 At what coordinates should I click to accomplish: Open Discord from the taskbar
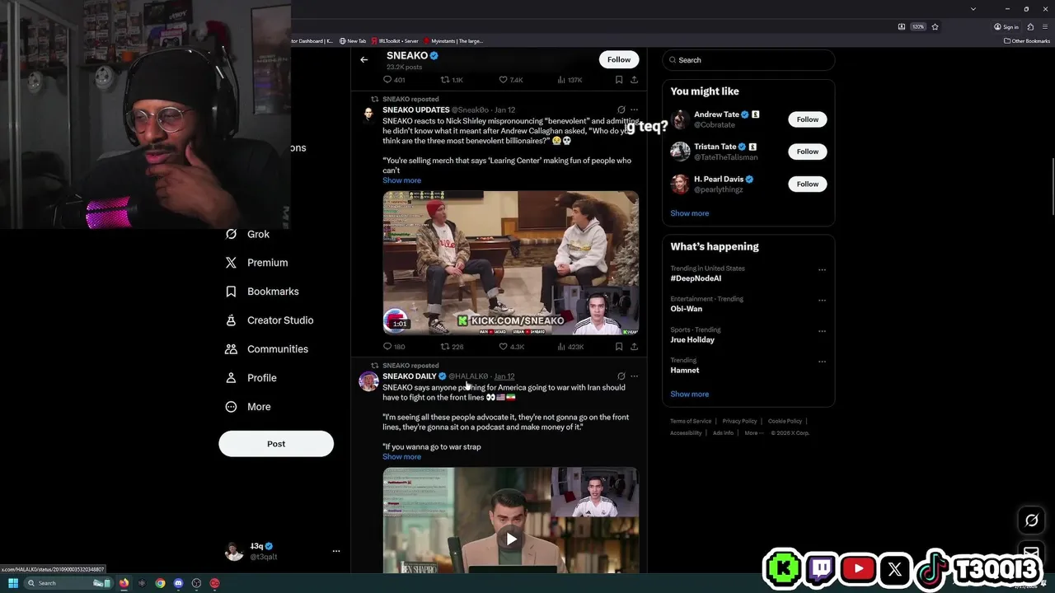[178, 583]
